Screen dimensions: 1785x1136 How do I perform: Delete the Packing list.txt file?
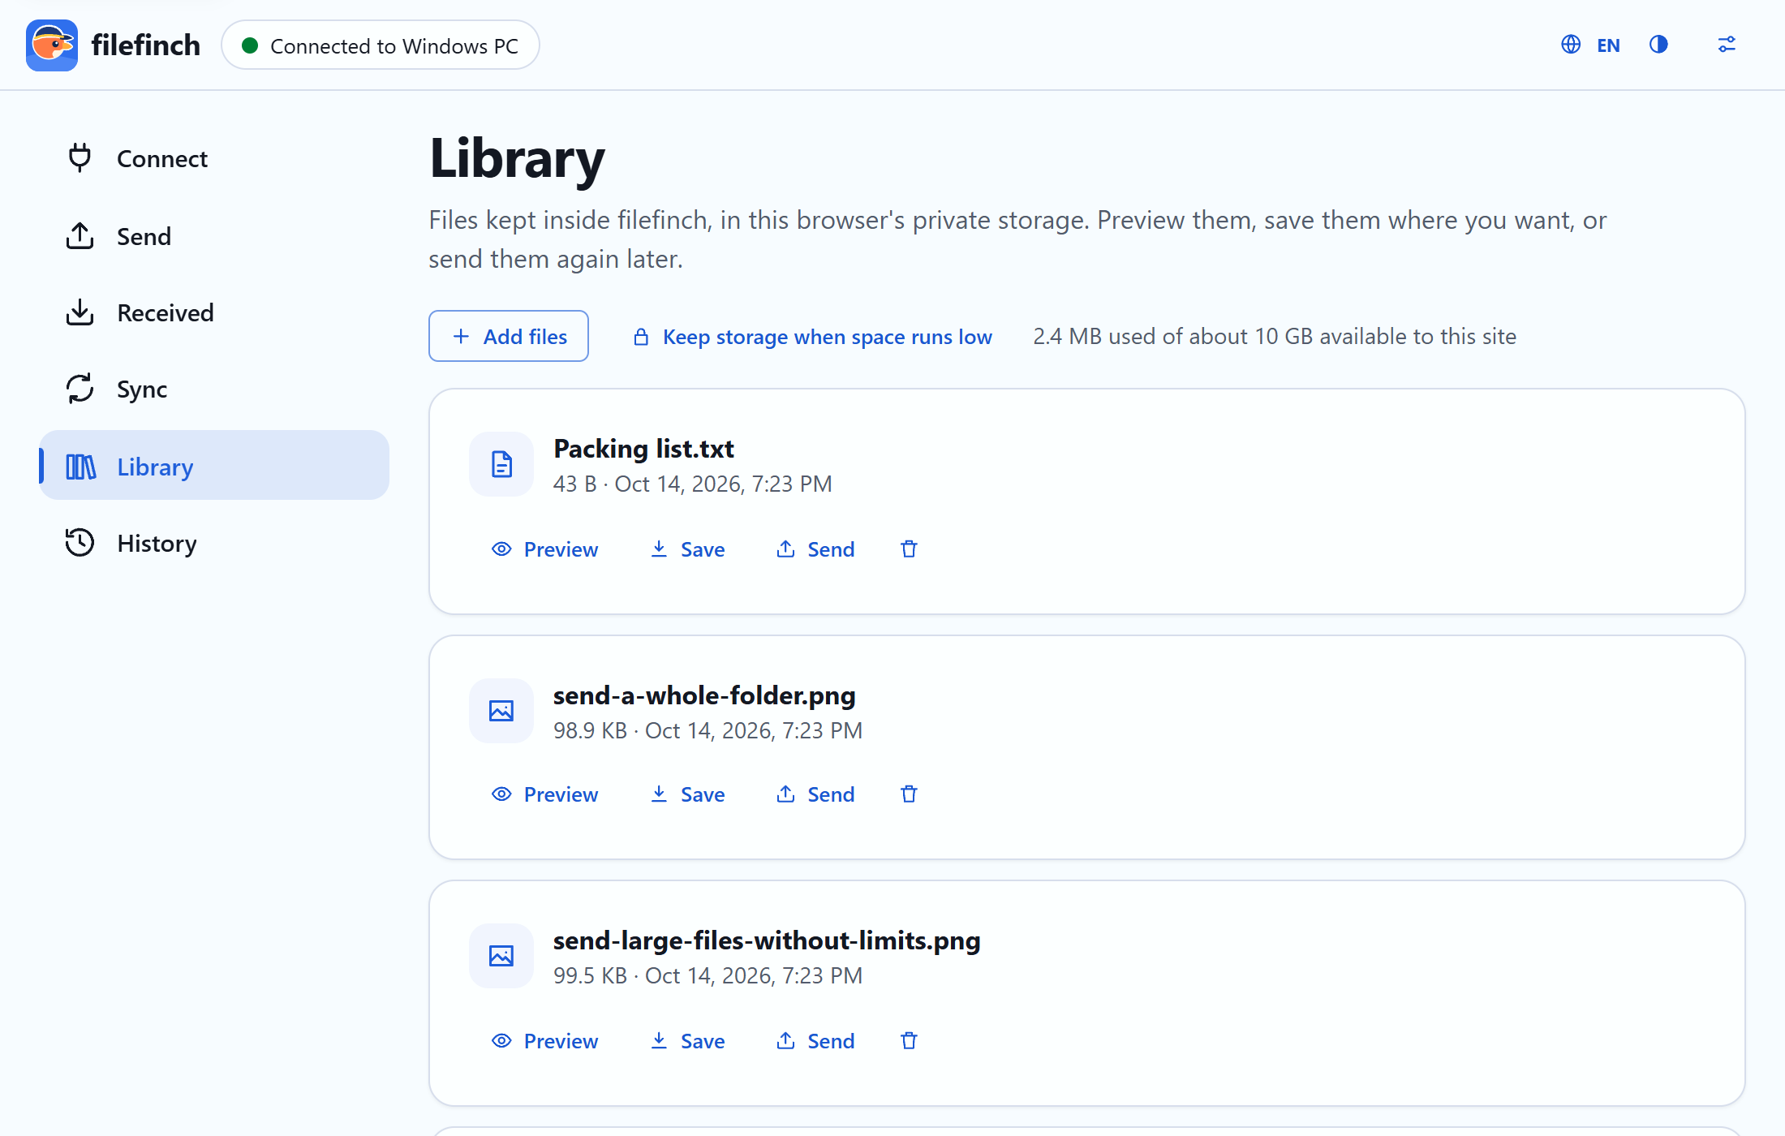pos(909,549)
